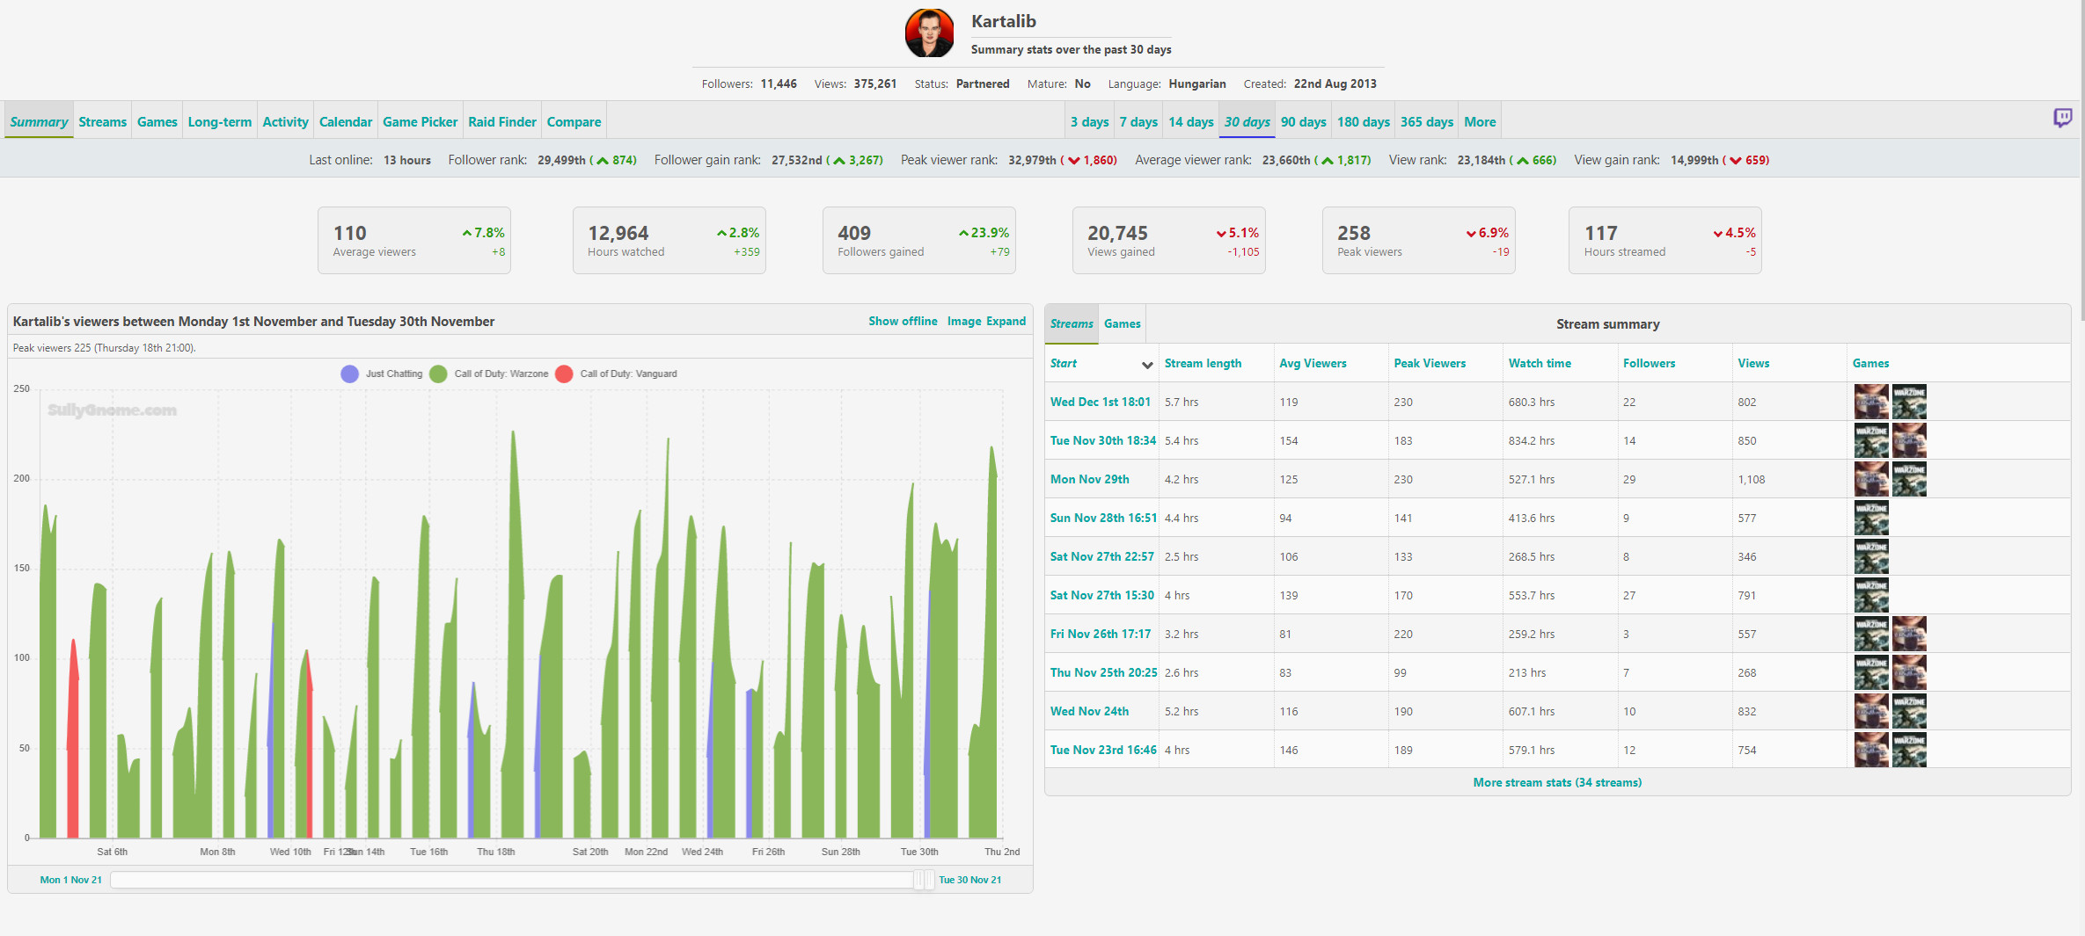Select the 90 days time range

point(1303,122)
